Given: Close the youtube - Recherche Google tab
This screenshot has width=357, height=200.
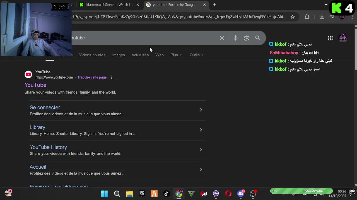Looking at the screenshot, I should coord(204,5).
